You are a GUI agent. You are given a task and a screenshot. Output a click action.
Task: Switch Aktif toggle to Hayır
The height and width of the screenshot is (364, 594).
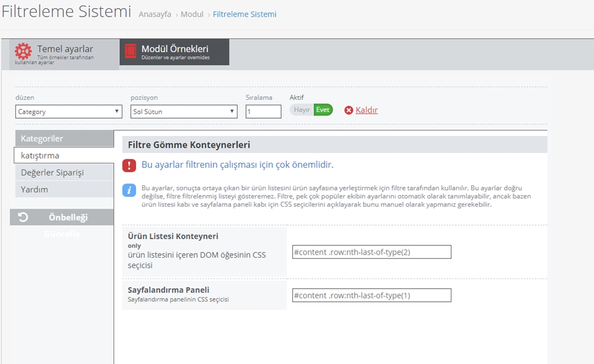(x=302, y=110)
